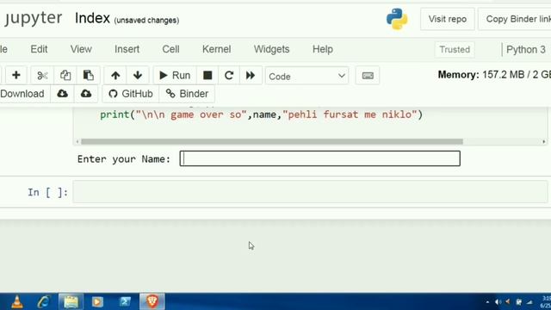This screenshot has height=310, width=551.
Task: Click the first cloud download icon
Action: pyautogui.click(x=63, y=94)
